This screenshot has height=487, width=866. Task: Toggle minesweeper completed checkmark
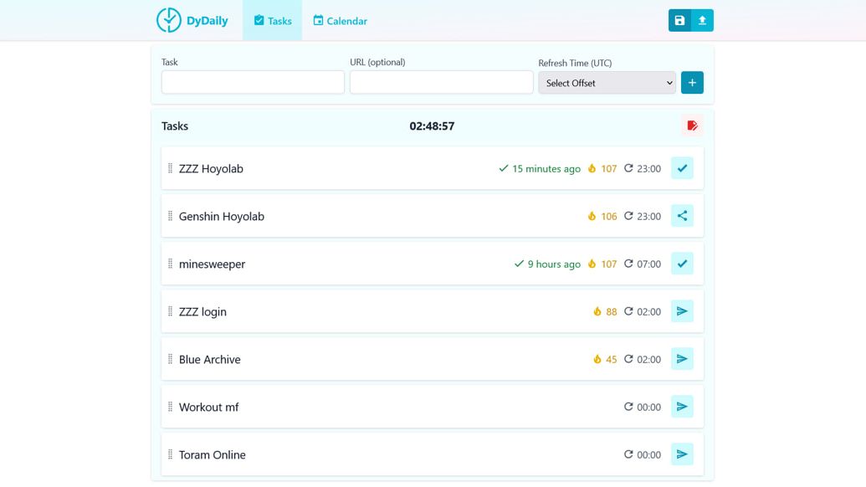click(x=682, y=264)
